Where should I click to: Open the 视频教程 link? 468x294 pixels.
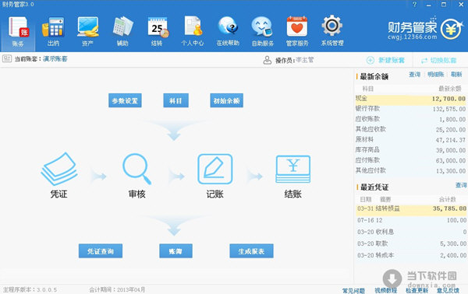point(385,290)
